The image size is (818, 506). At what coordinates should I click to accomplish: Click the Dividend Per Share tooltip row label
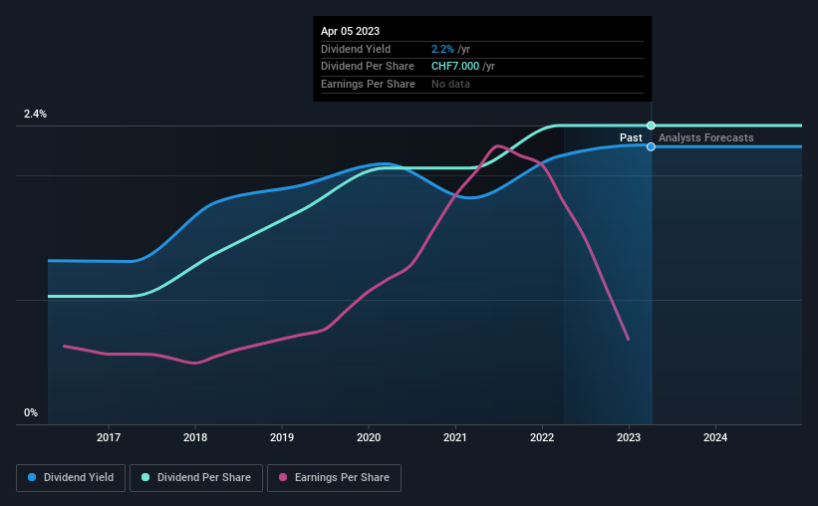tap(368, 67)
